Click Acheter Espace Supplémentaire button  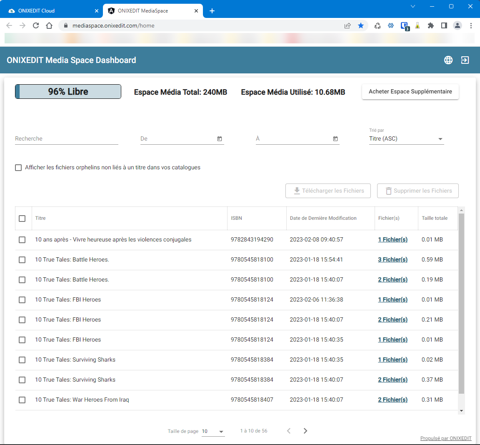tap(410, 92)
